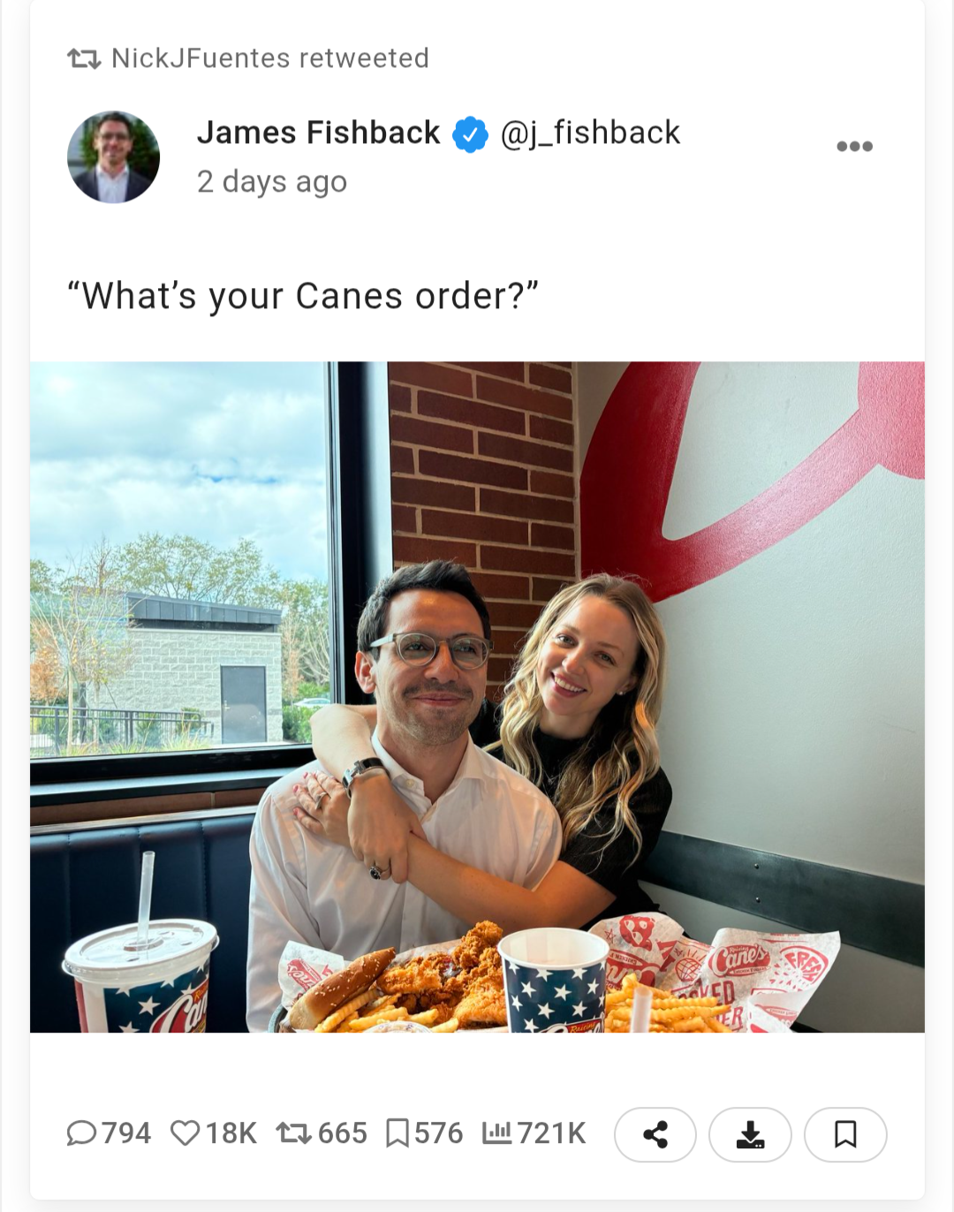Visit the @j_fishback handle
954x1212 pixels.
[590, 133]
